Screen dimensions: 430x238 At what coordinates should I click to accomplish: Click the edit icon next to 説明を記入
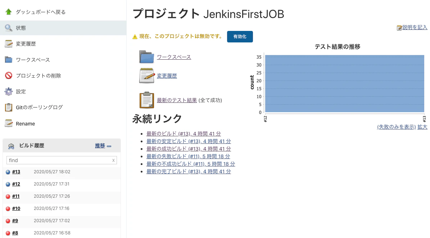pyautogui.click(x=399, y=28)
